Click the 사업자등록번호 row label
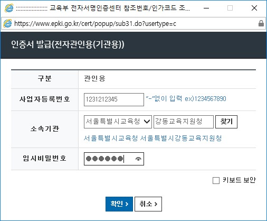 pos(45,99)
